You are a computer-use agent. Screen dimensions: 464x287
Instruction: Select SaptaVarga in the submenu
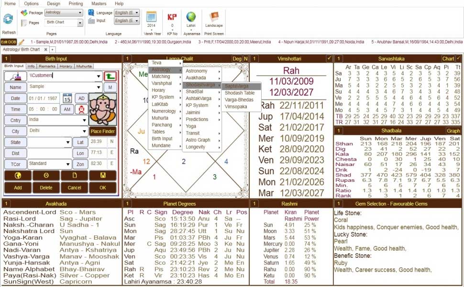point(241,86)
